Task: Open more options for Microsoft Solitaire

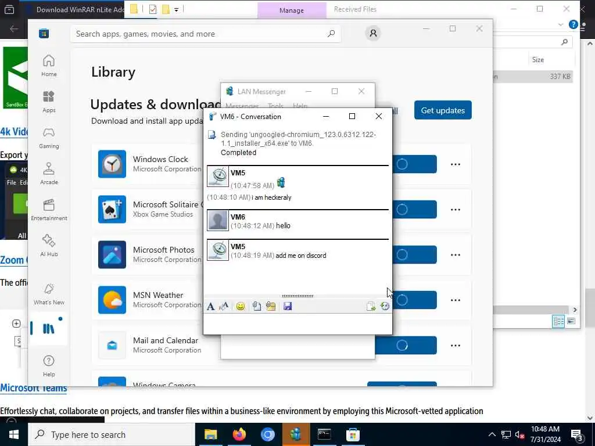Action: click(456, 209)
